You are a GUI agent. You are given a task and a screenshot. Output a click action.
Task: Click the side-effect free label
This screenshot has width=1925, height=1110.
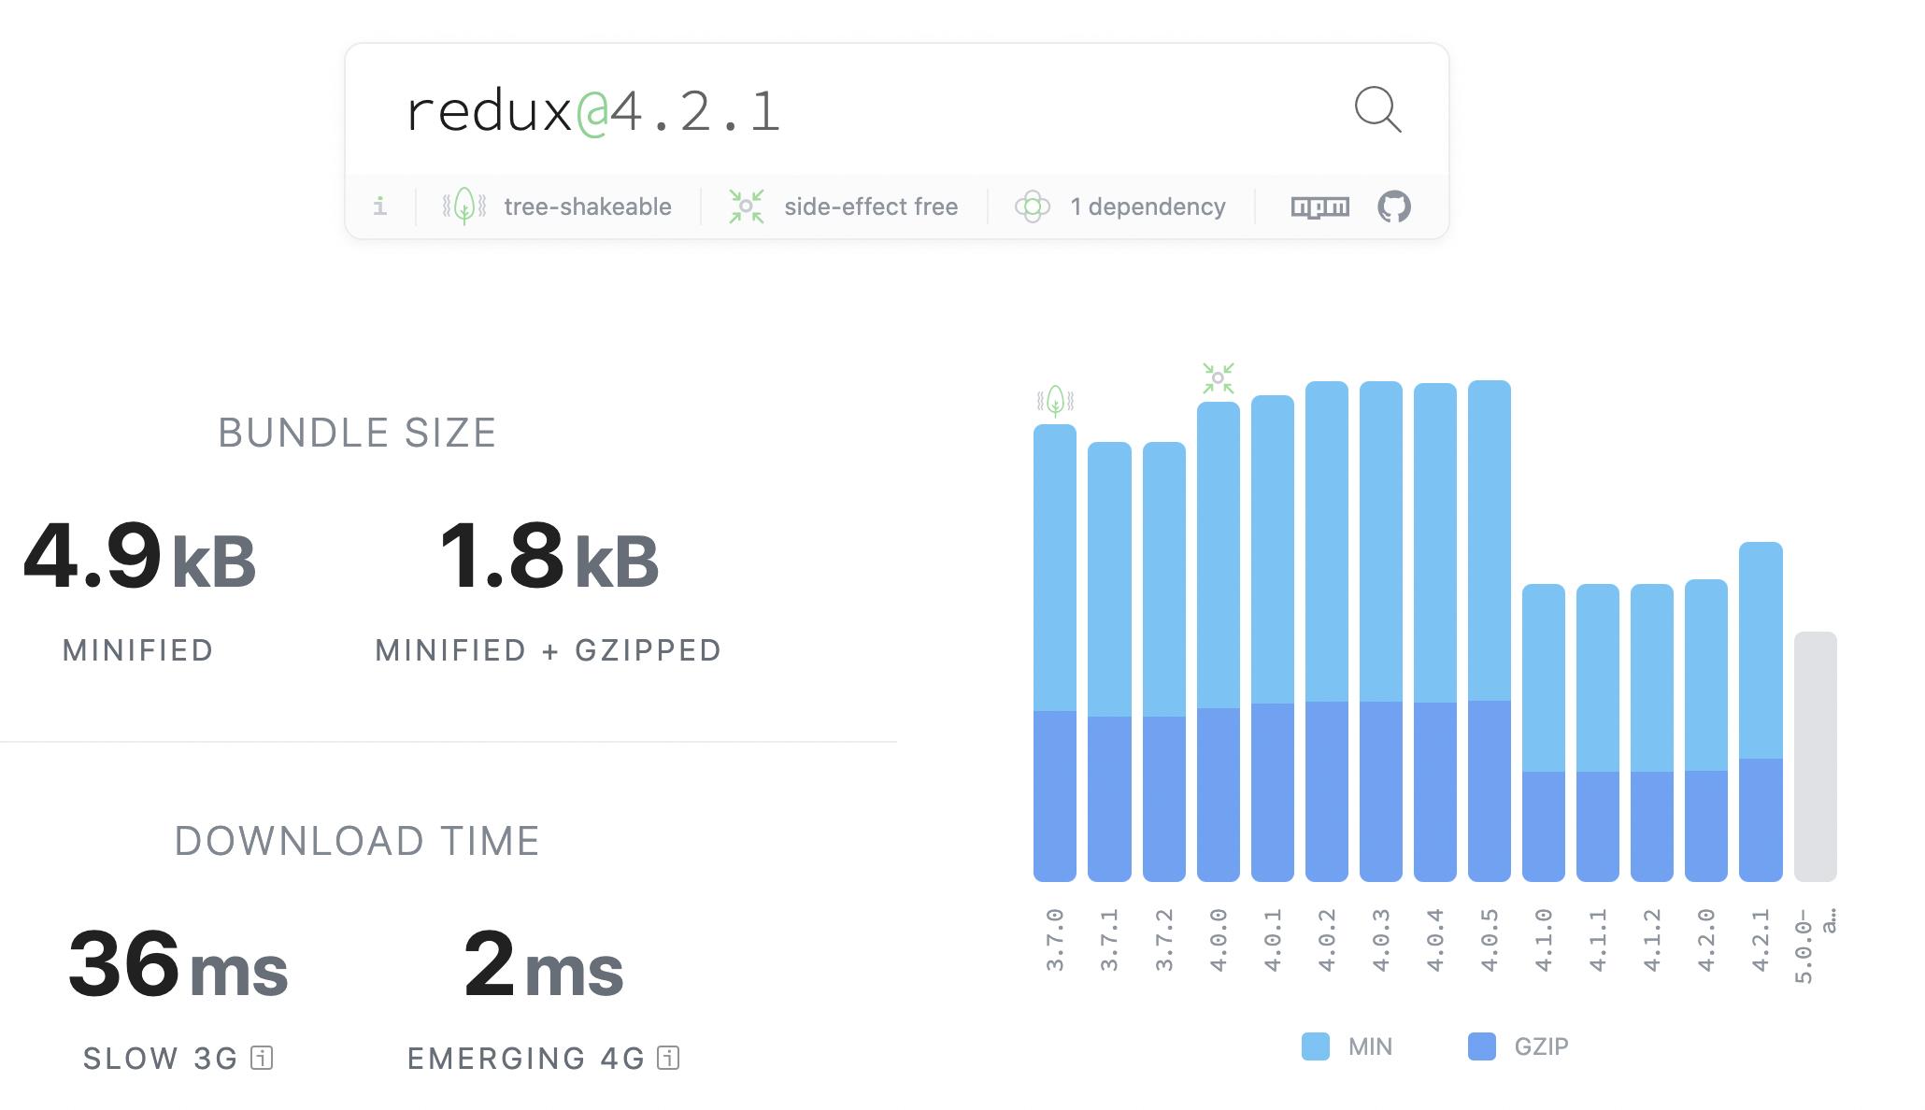click(x=871, y=206)
